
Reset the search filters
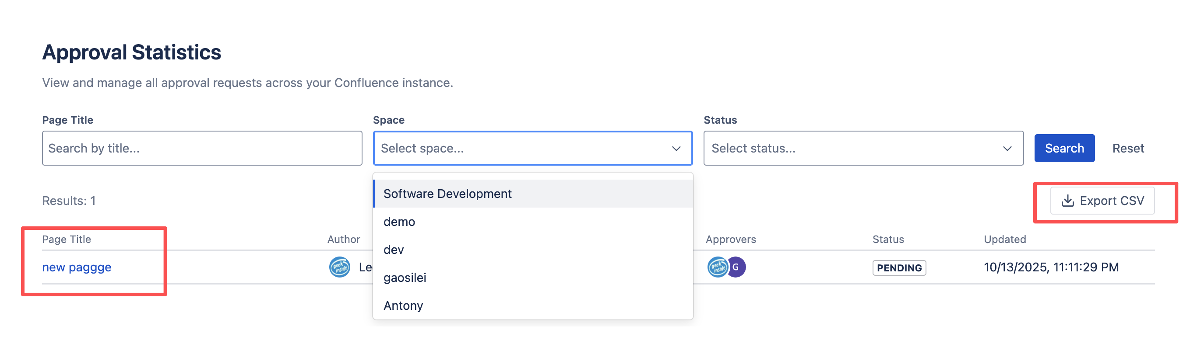[1128, 149]
